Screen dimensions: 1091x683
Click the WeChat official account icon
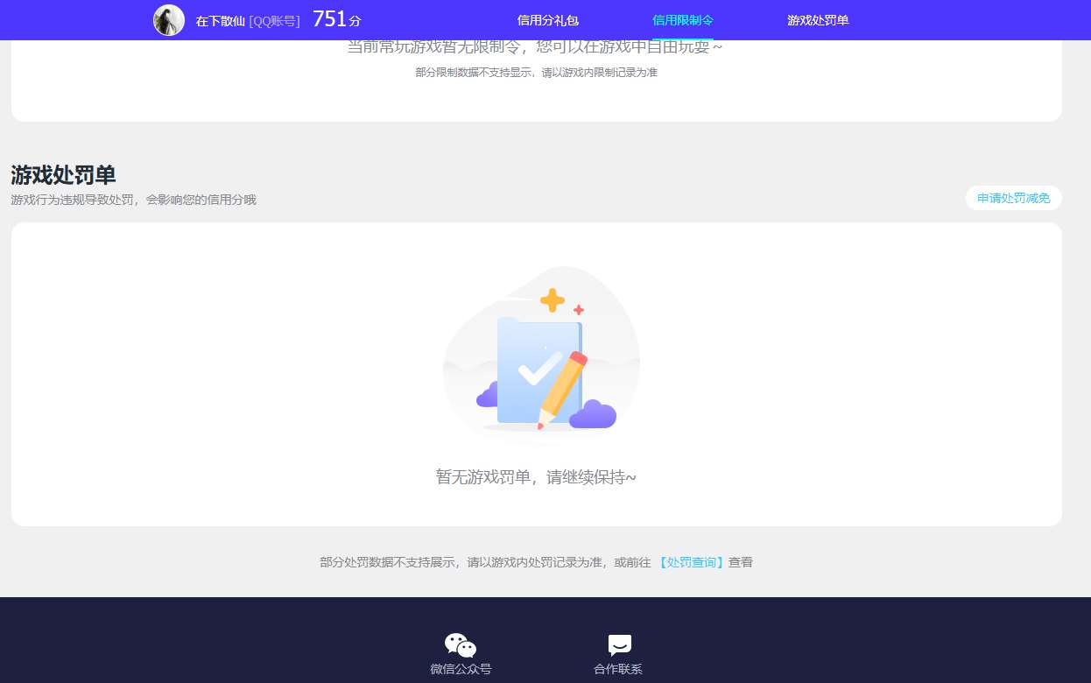coord(461,645)
